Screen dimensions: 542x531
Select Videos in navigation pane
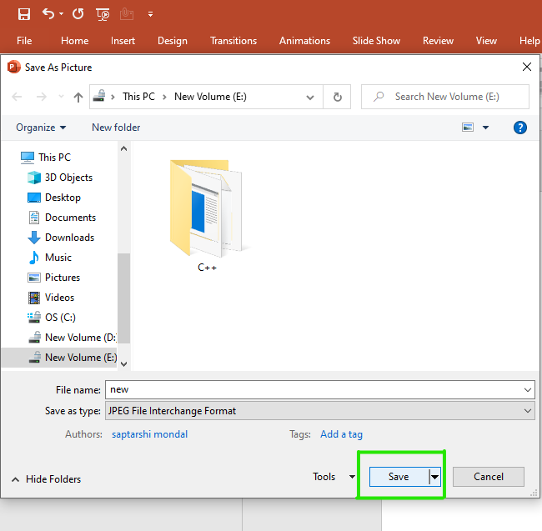[x=59, y=298]
